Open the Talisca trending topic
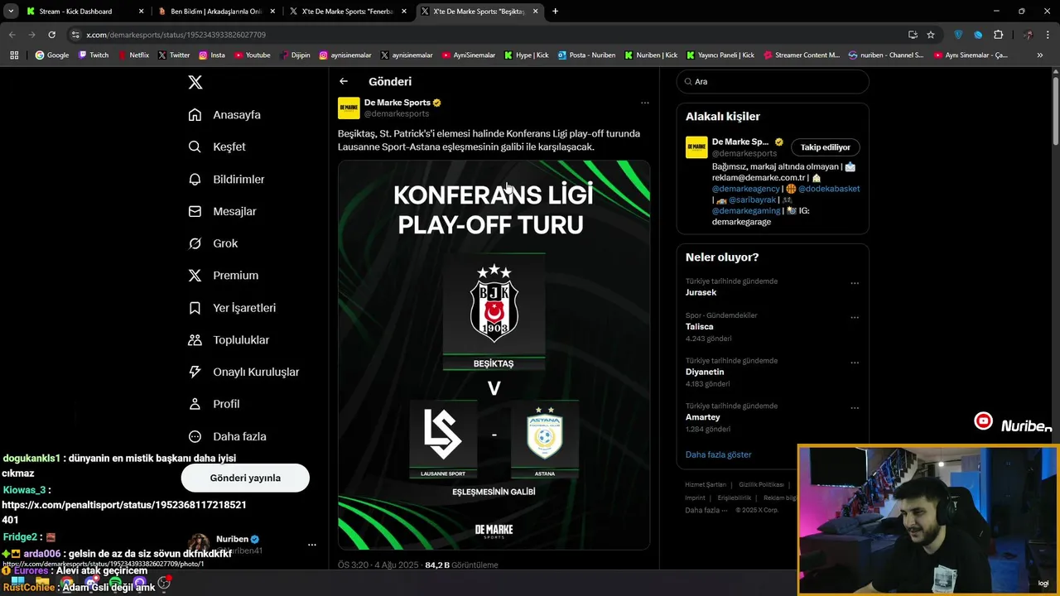This screenshot has width=1060, height=596. point(699,326)
